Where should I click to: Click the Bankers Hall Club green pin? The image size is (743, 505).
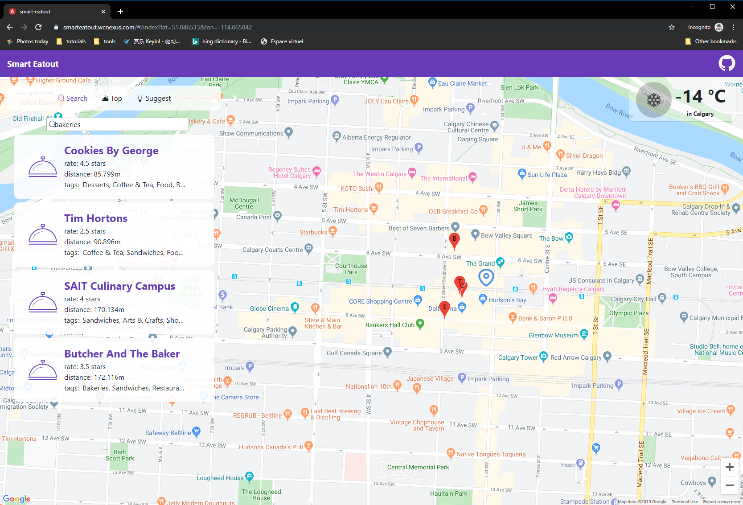click(419, 324)
